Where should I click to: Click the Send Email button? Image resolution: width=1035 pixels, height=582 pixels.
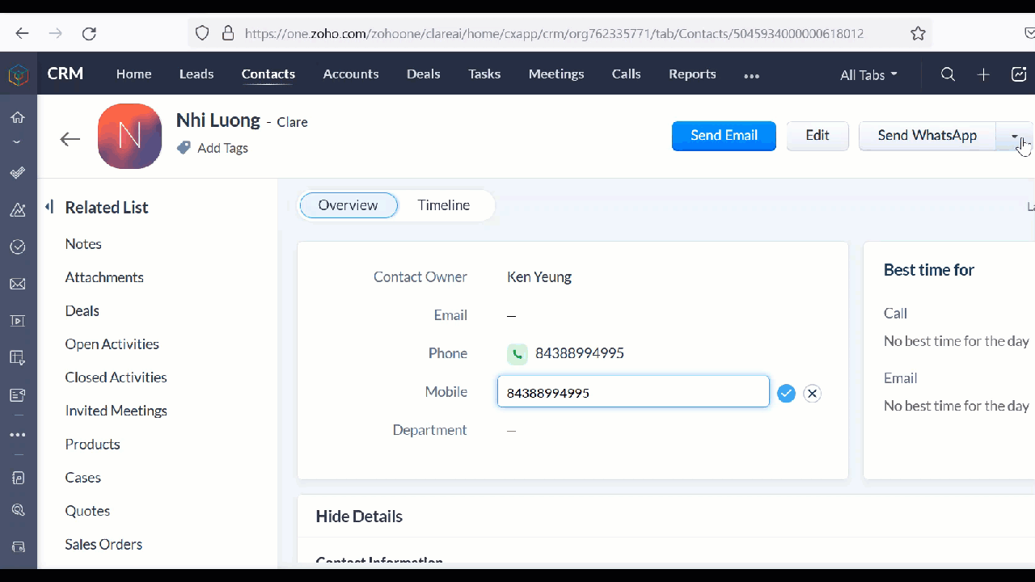724,136
